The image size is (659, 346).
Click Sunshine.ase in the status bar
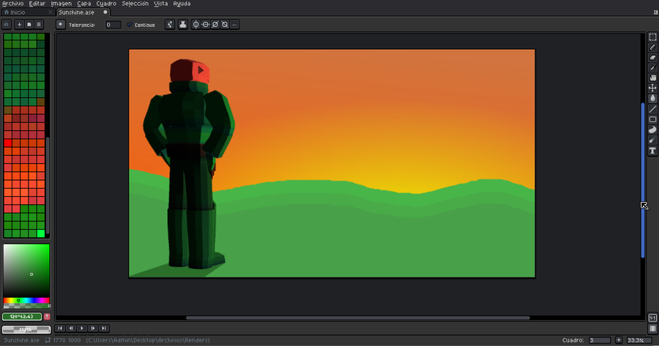[x=21, y=340]
